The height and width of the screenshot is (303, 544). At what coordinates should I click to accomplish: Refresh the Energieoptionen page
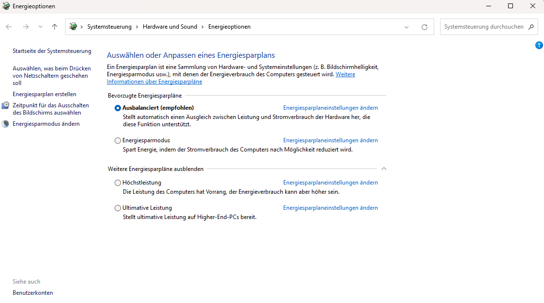(425, 27)
